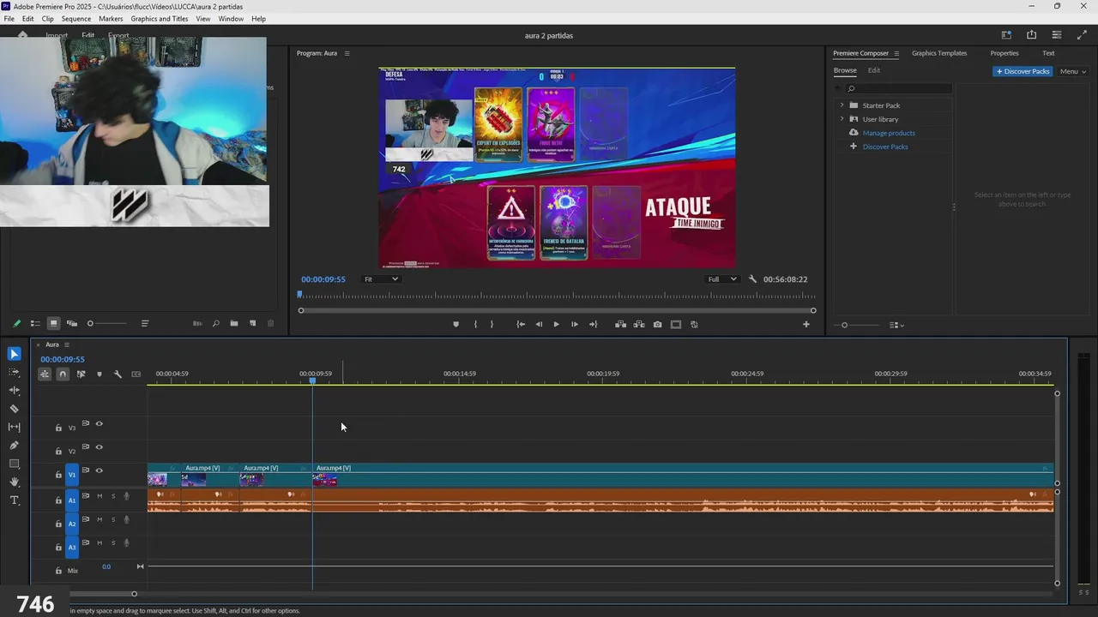Solo the A2 audio track
The height and width of the screenshot is (617, 1098).
coord(112,519)
